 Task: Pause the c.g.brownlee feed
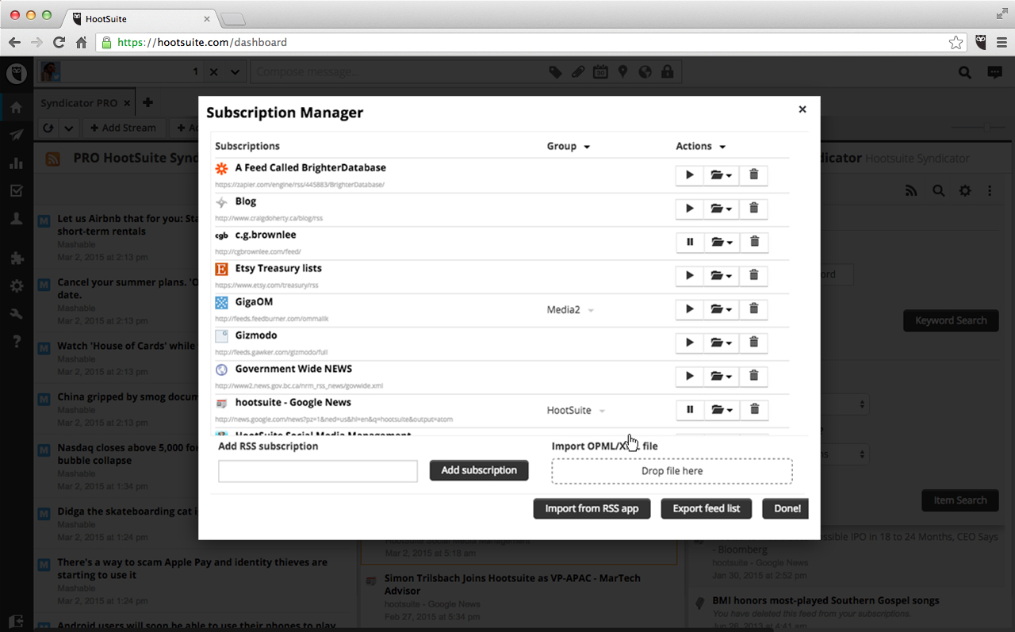point(690,242)
